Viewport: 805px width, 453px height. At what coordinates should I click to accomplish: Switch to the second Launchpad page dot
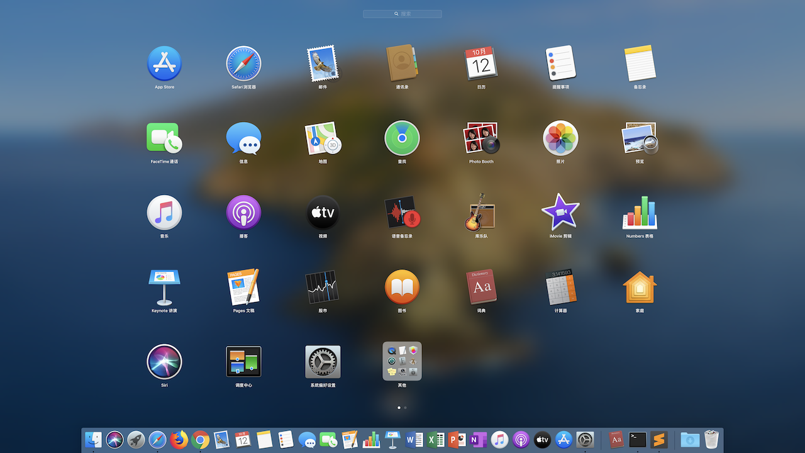(405, 408)
